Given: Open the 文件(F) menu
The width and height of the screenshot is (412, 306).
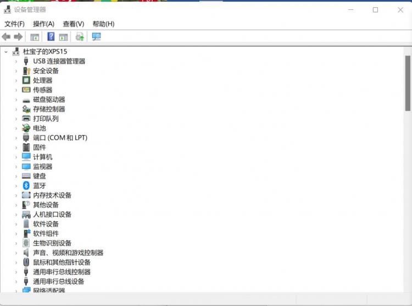Looking at the screenshot, I should (15, 24).
